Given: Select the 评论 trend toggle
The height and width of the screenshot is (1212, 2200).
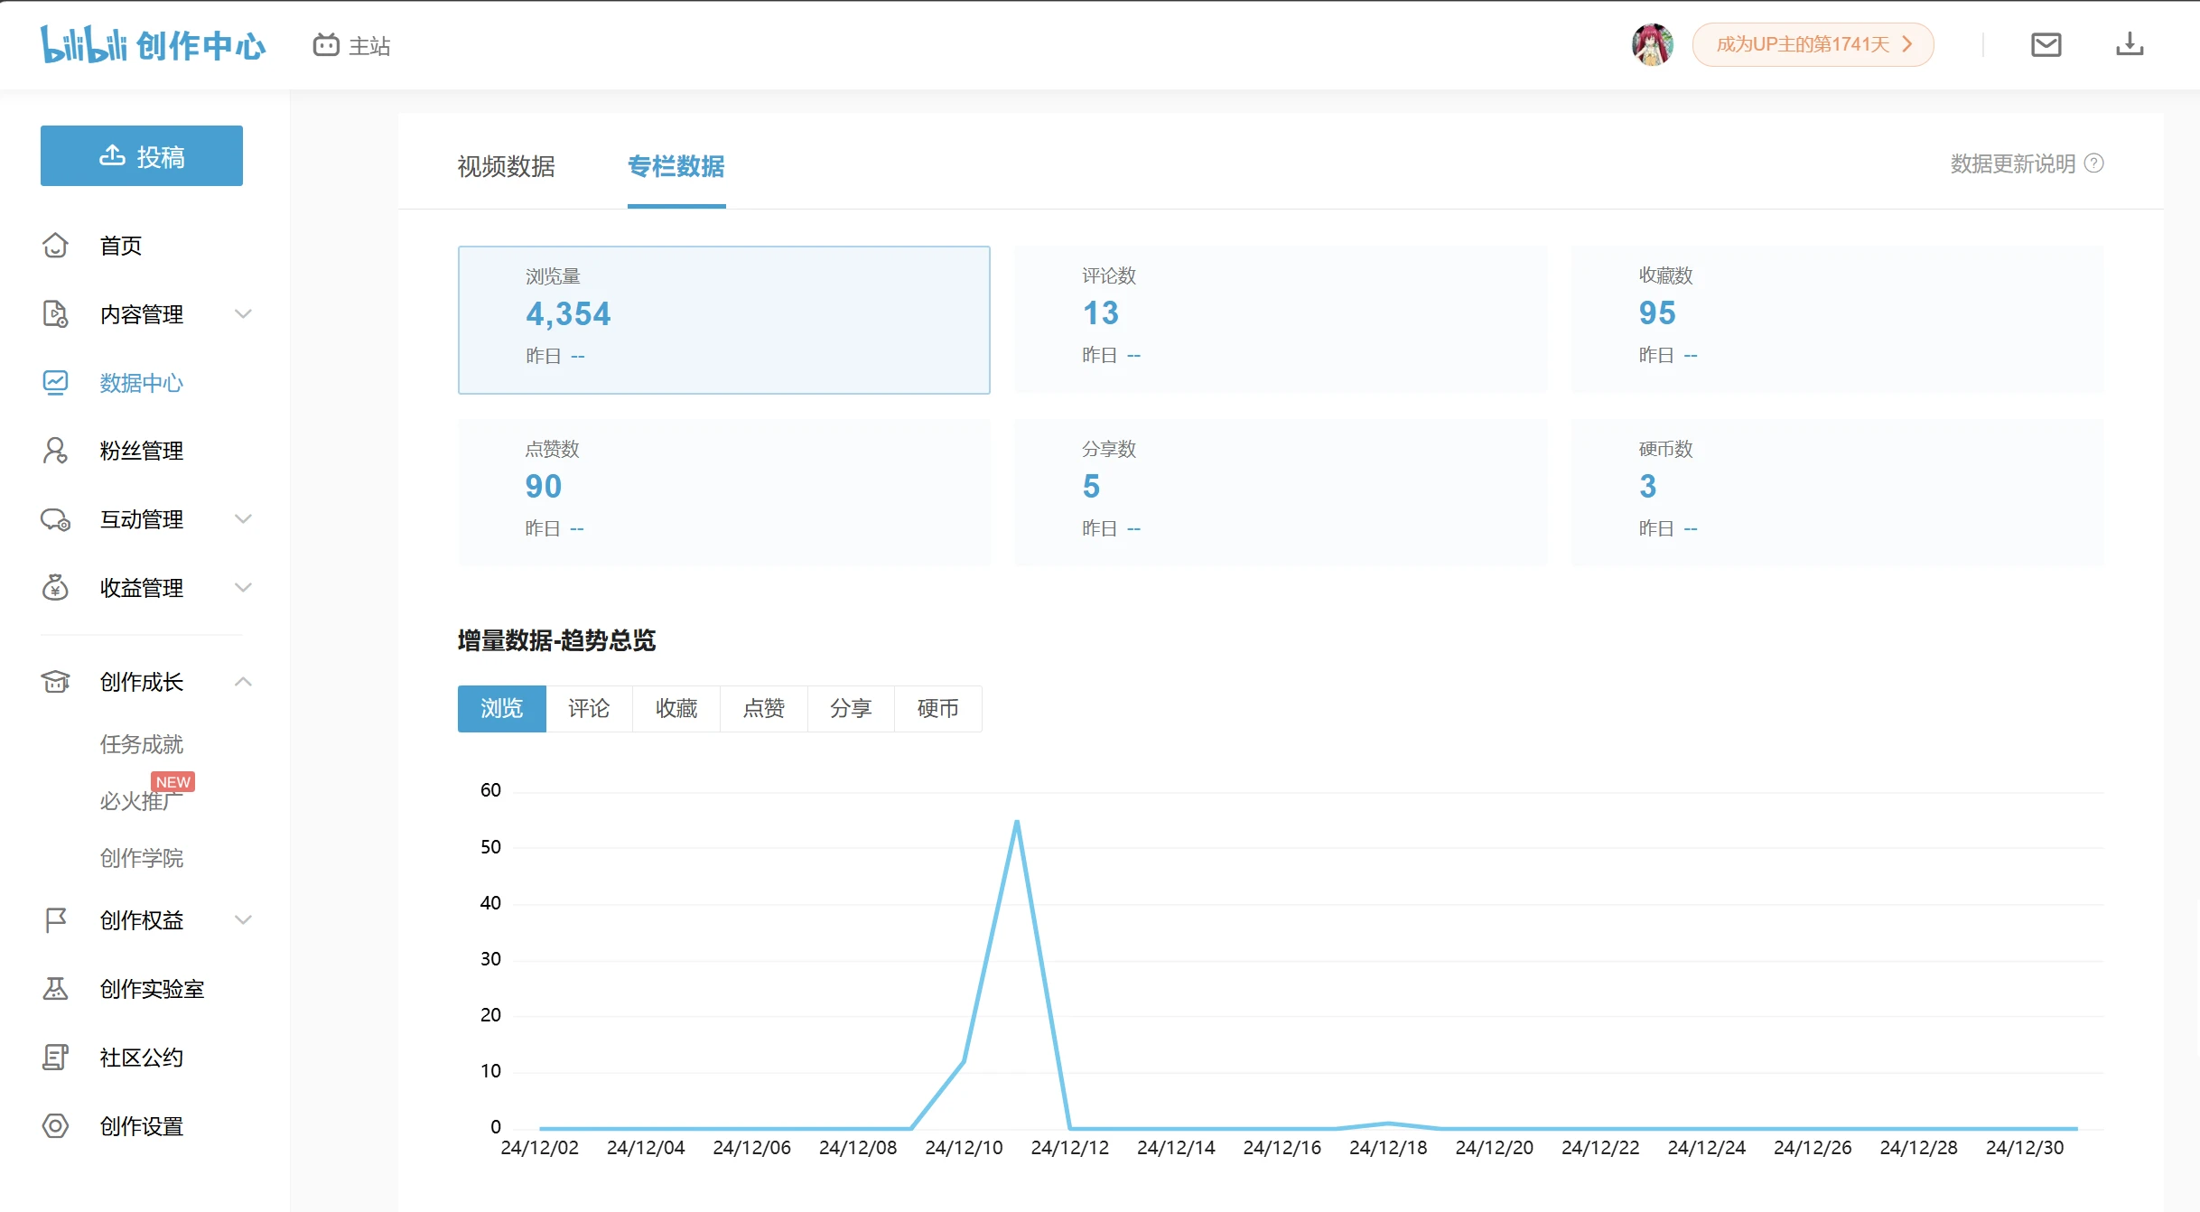Looking at the screenshot, I should pyautogui.click(x=589, y=709).
